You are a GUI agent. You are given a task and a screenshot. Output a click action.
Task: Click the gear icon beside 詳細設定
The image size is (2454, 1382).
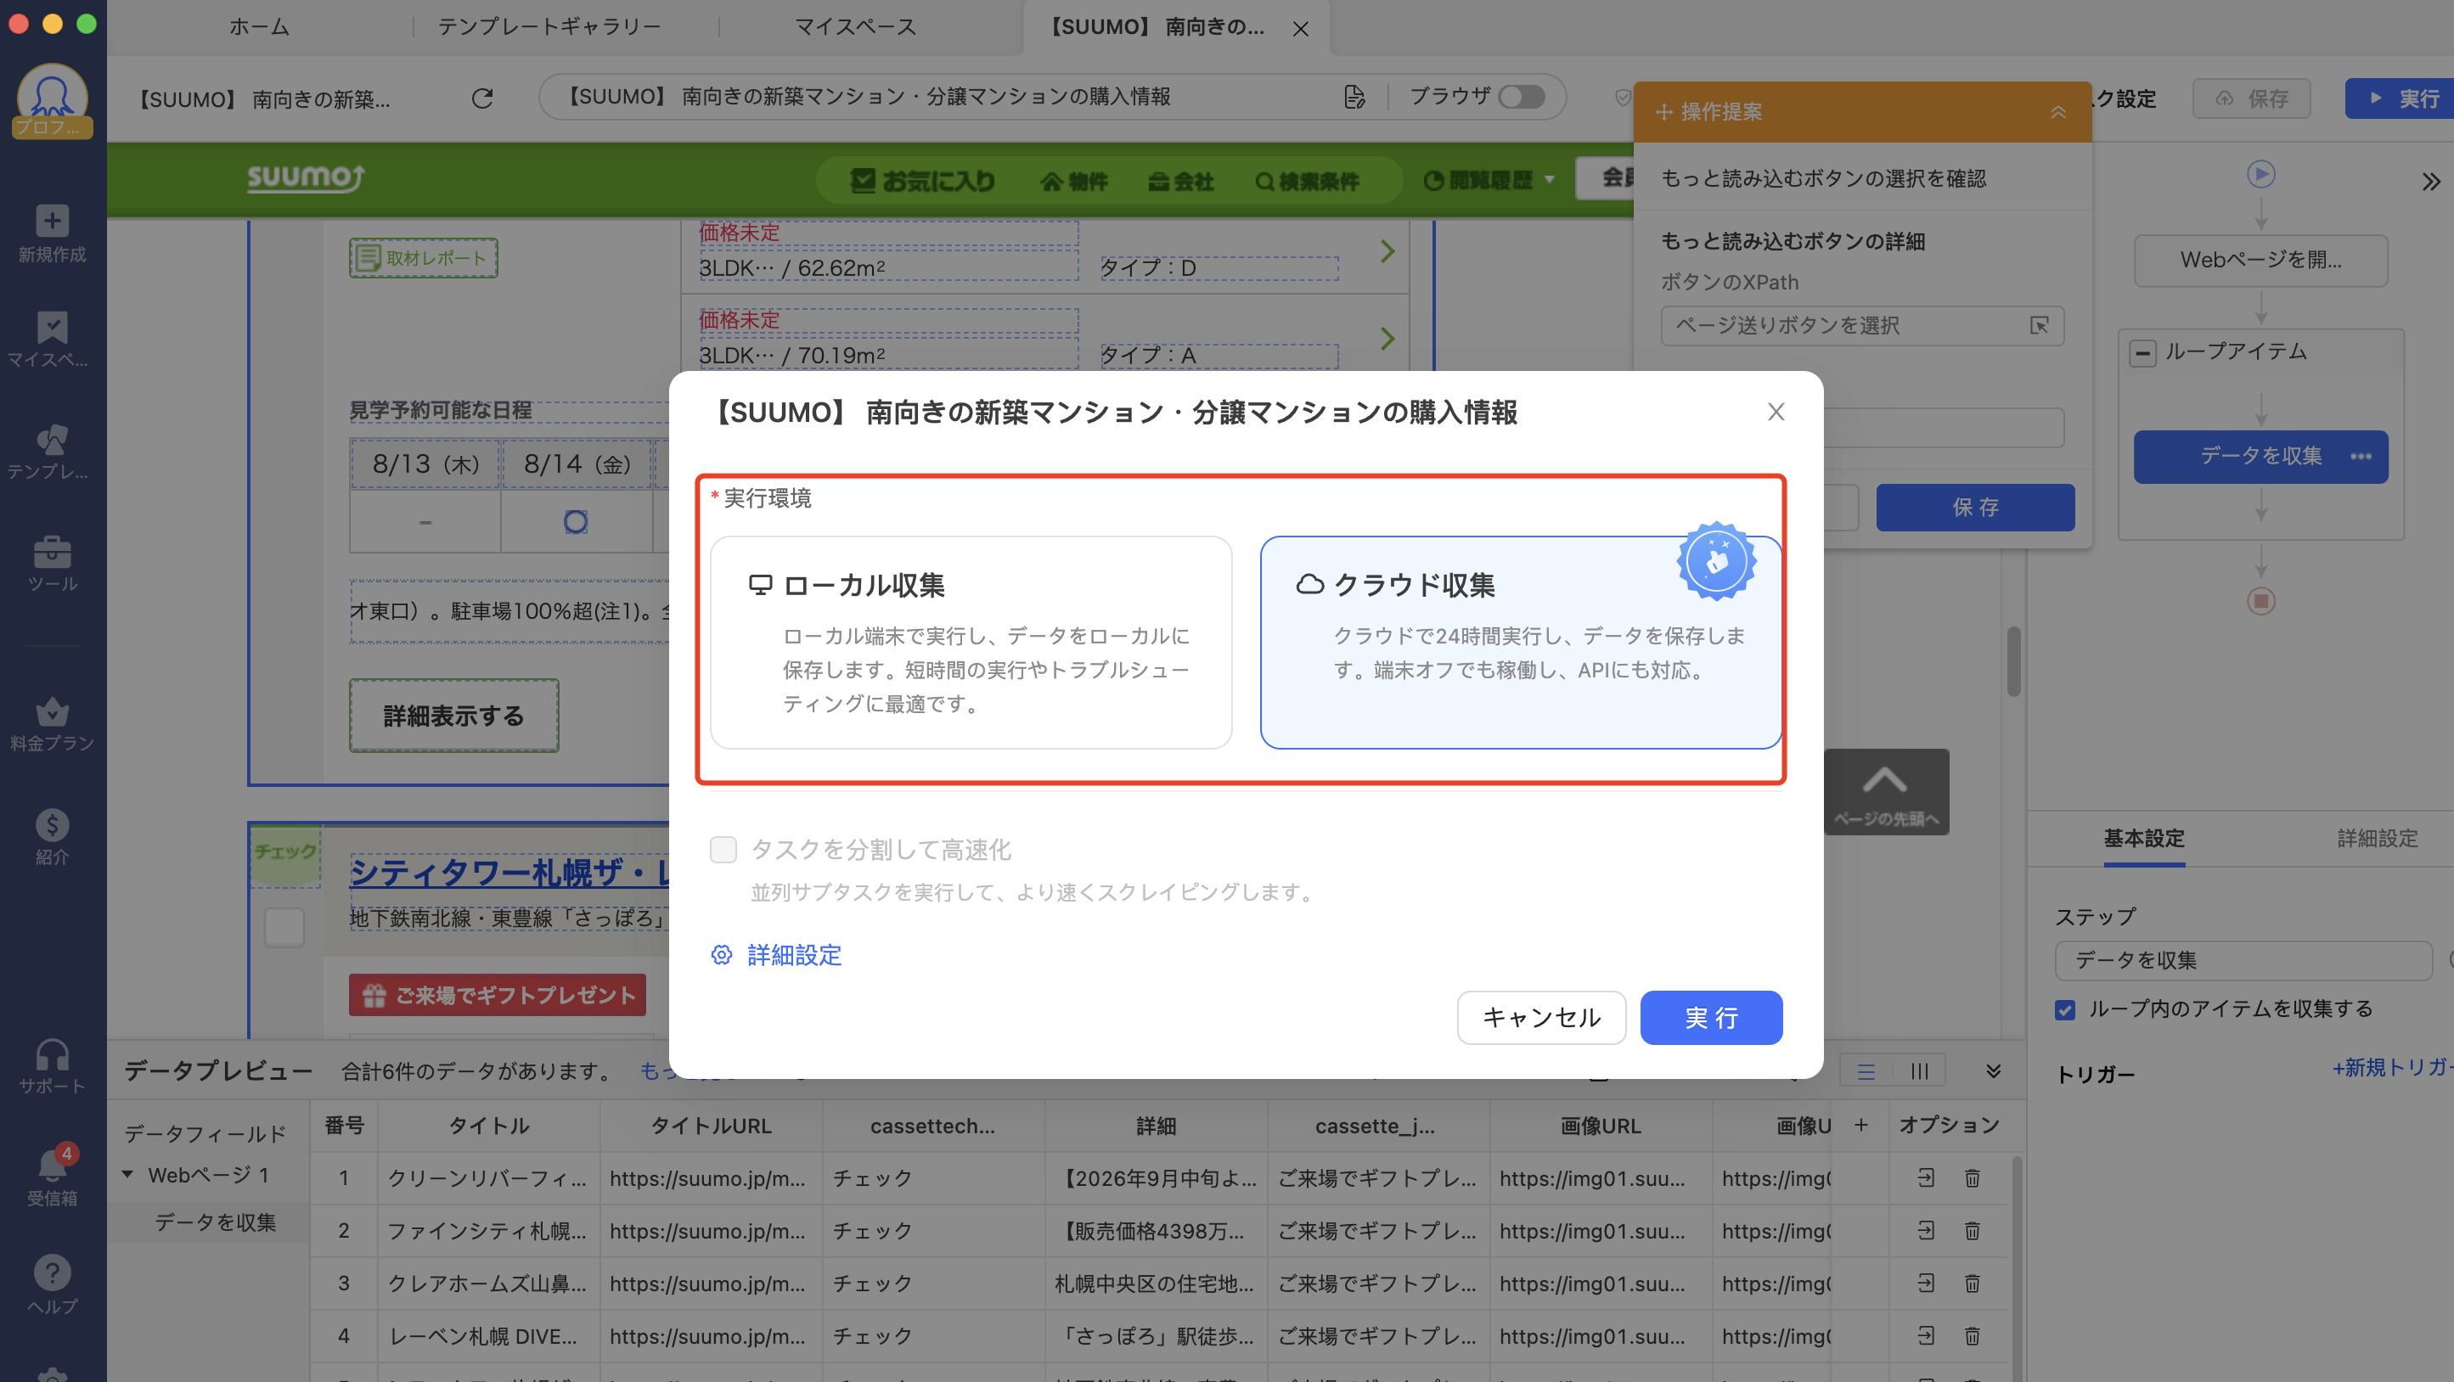pyautogui.click(x=721, y=954)
